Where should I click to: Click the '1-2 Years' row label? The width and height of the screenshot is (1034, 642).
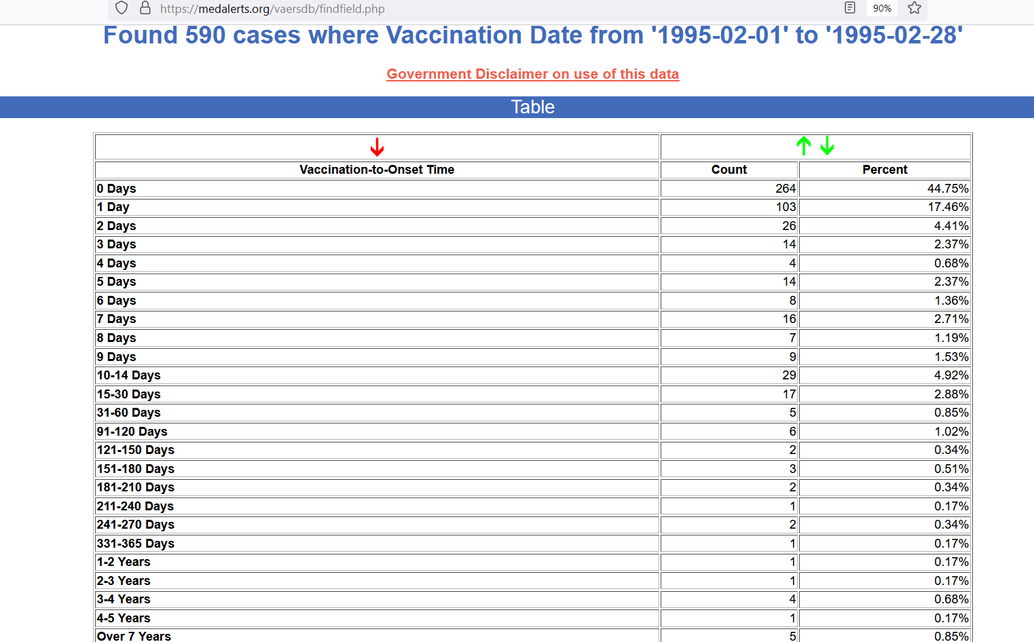pyautogui.click(x=124, y=562)
